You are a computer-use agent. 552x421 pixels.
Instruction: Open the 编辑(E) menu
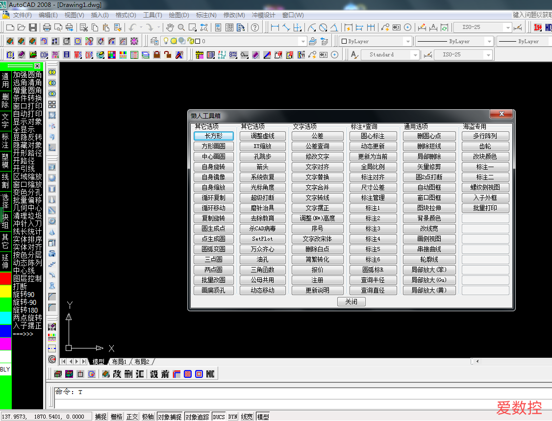[48, 15]
